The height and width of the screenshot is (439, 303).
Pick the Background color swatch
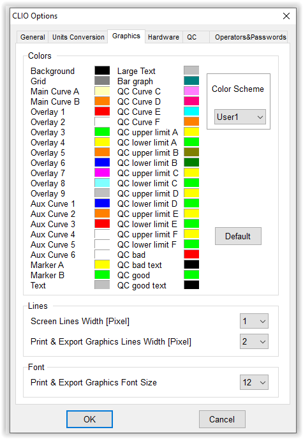(102, 71)
